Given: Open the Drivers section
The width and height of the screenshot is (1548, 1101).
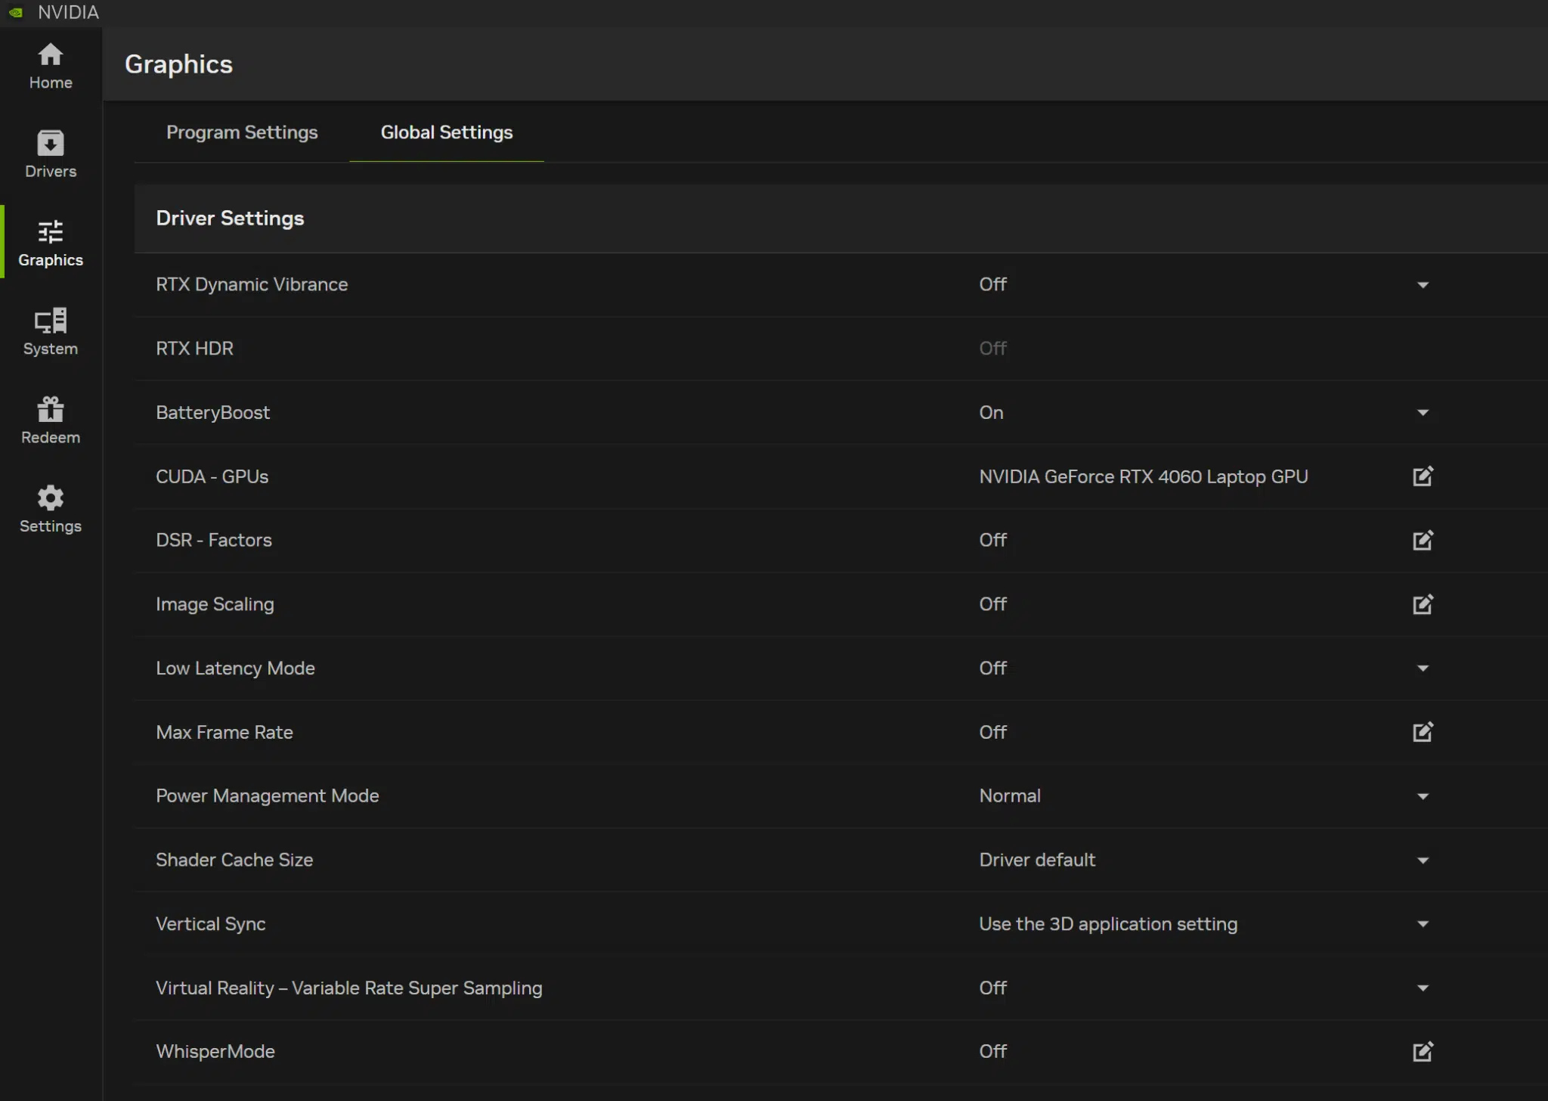Looking at the screenshot, I should (51, 154).
